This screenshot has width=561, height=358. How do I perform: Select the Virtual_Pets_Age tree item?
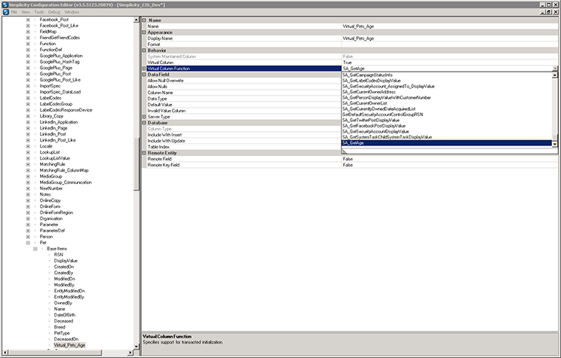(70, 345)
